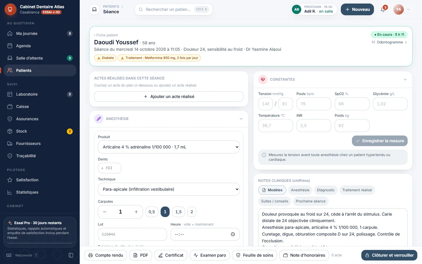Decrease carpules with minus button

click(x=105, y=212)
